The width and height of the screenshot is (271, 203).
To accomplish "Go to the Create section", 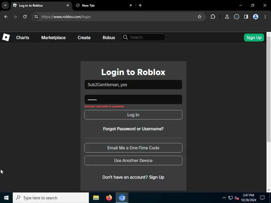I will (84, 38).
